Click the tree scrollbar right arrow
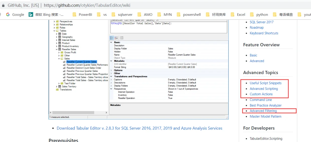Screen dimensions: 311x142 click(106, 113)
